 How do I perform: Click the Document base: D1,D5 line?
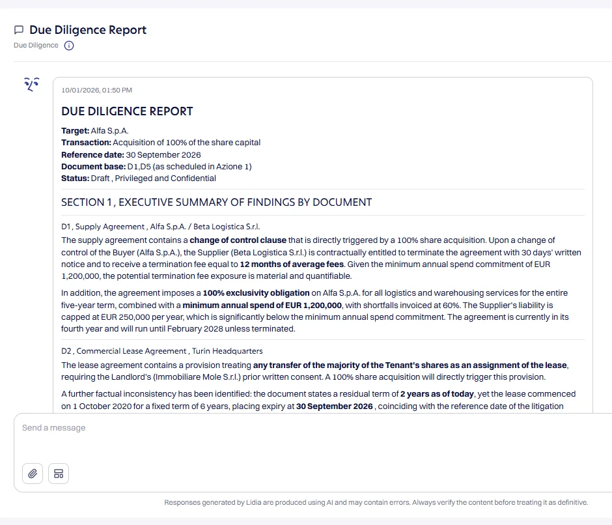click(x=156, y=167)
